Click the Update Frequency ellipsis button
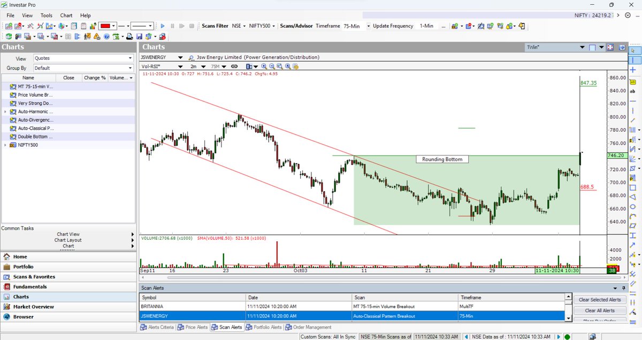Screen dimensions: 642x340 pos(444,26)
